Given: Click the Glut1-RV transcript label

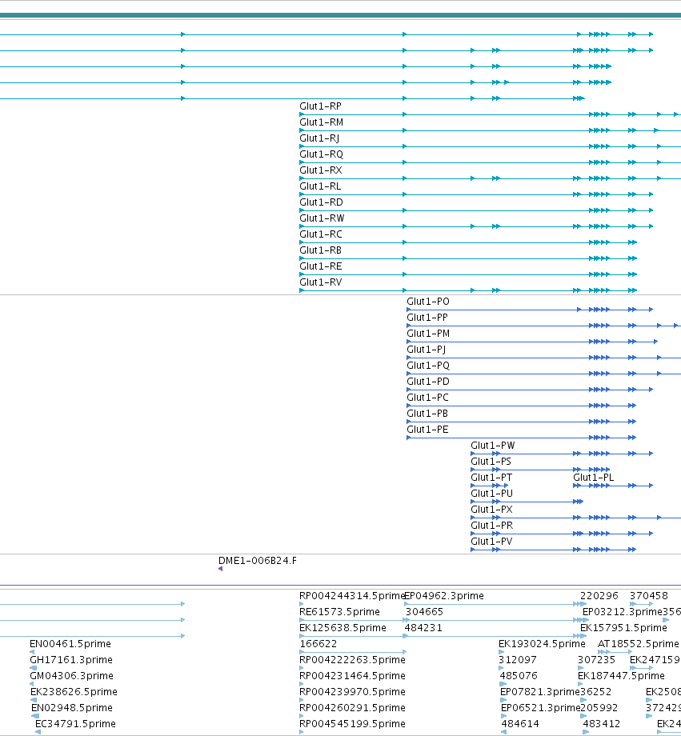Looking at the screenshot, I should tap(321, 282).
